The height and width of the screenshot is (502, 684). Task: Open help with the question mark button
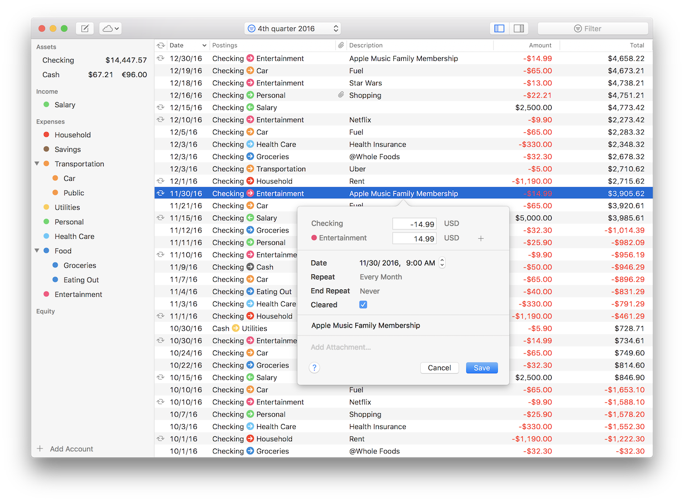314,368
